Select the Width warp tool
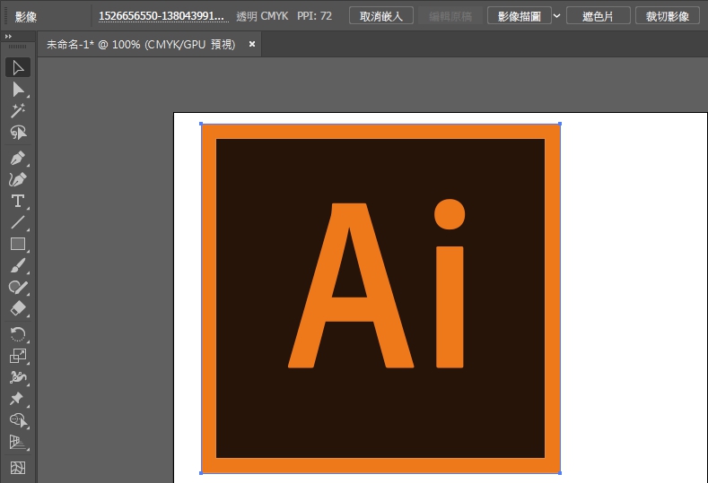The height and width of the screenshot is (483, 708). [x=18, y=377]
